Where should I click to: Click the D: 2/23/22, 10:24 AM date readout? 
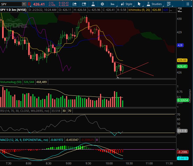(42, 10)
